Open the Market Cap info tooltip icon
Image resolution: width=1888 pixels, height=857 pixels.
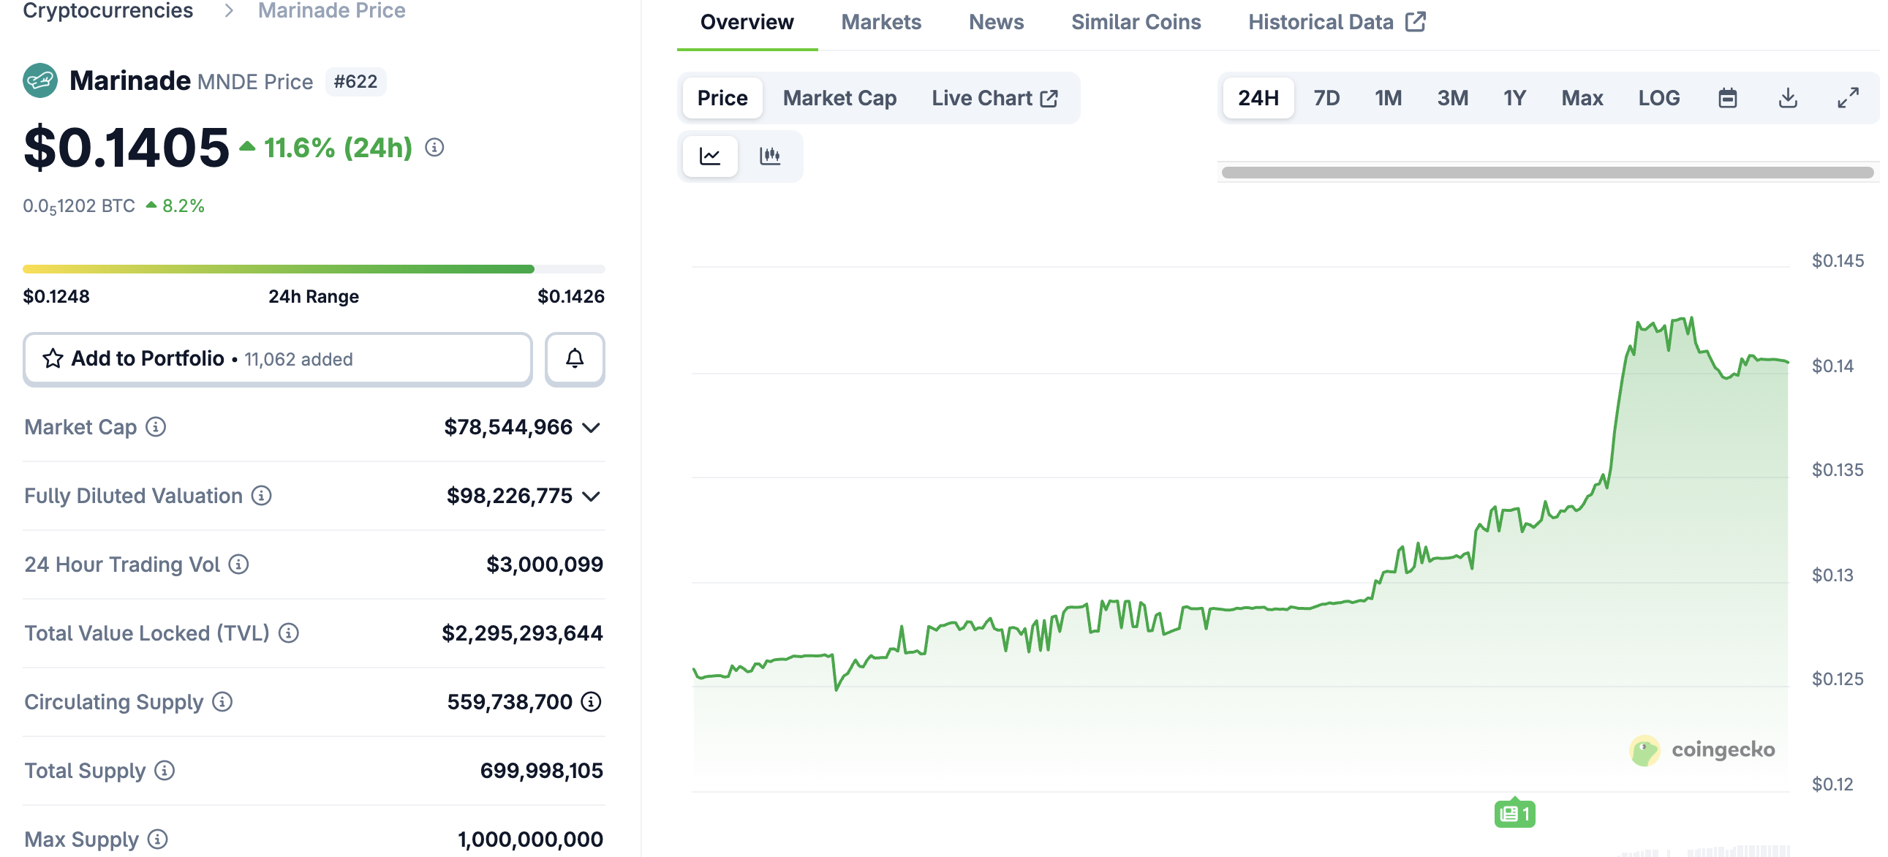coord(156,427)
